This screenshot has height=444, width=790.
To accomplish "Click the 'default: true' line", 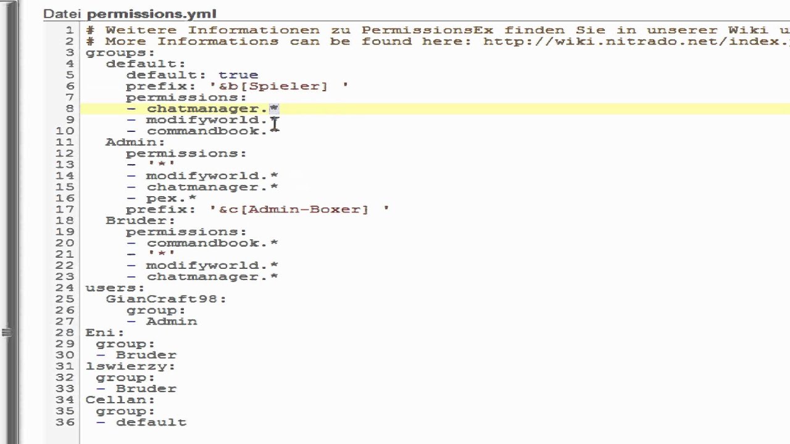I will [192, 75].
